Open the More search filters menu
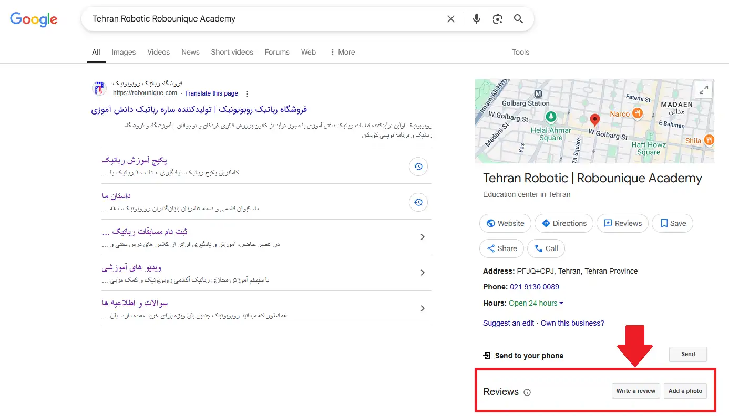Screen dimensions: 729x416 point(342,52)
